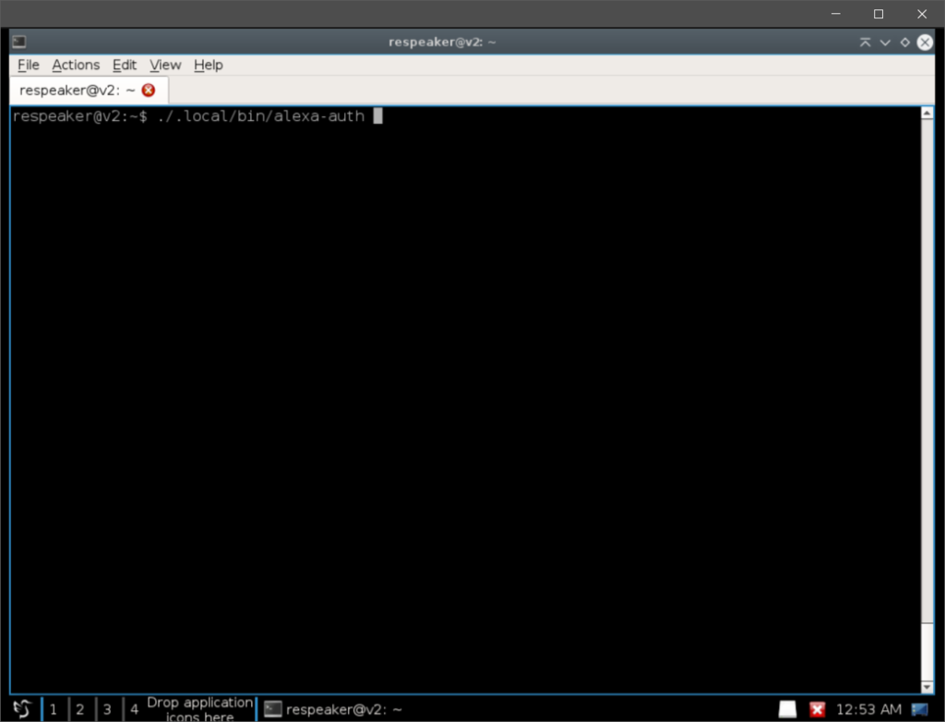Open the File menu

point(29,65)
